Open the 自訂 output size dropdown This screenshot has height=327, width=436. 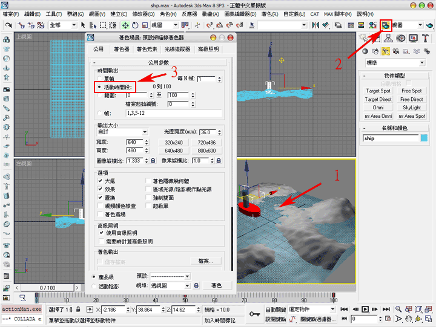click(x=122, y=132)
